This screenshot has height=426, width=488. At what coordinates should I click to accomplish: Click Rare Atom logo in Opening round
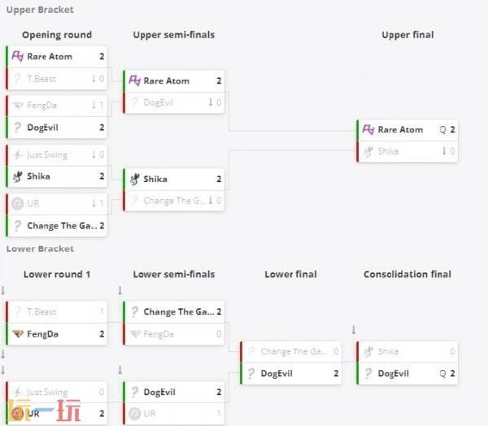coord(17,56)
